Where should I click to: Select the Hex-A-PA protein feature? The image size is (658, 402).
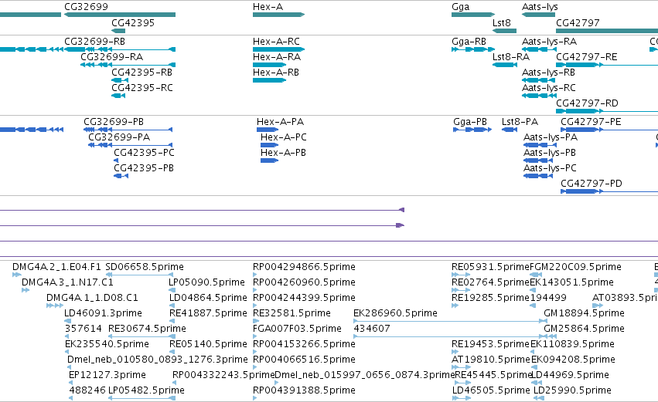click(268, 130)
